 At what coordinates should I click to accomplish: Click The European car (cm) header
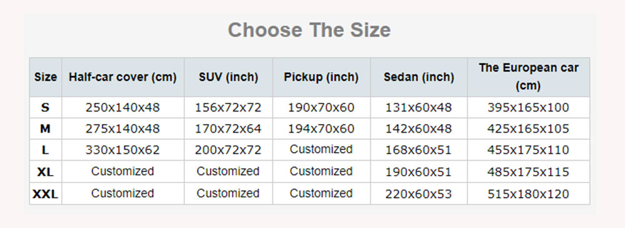click(x=529, y=77)
